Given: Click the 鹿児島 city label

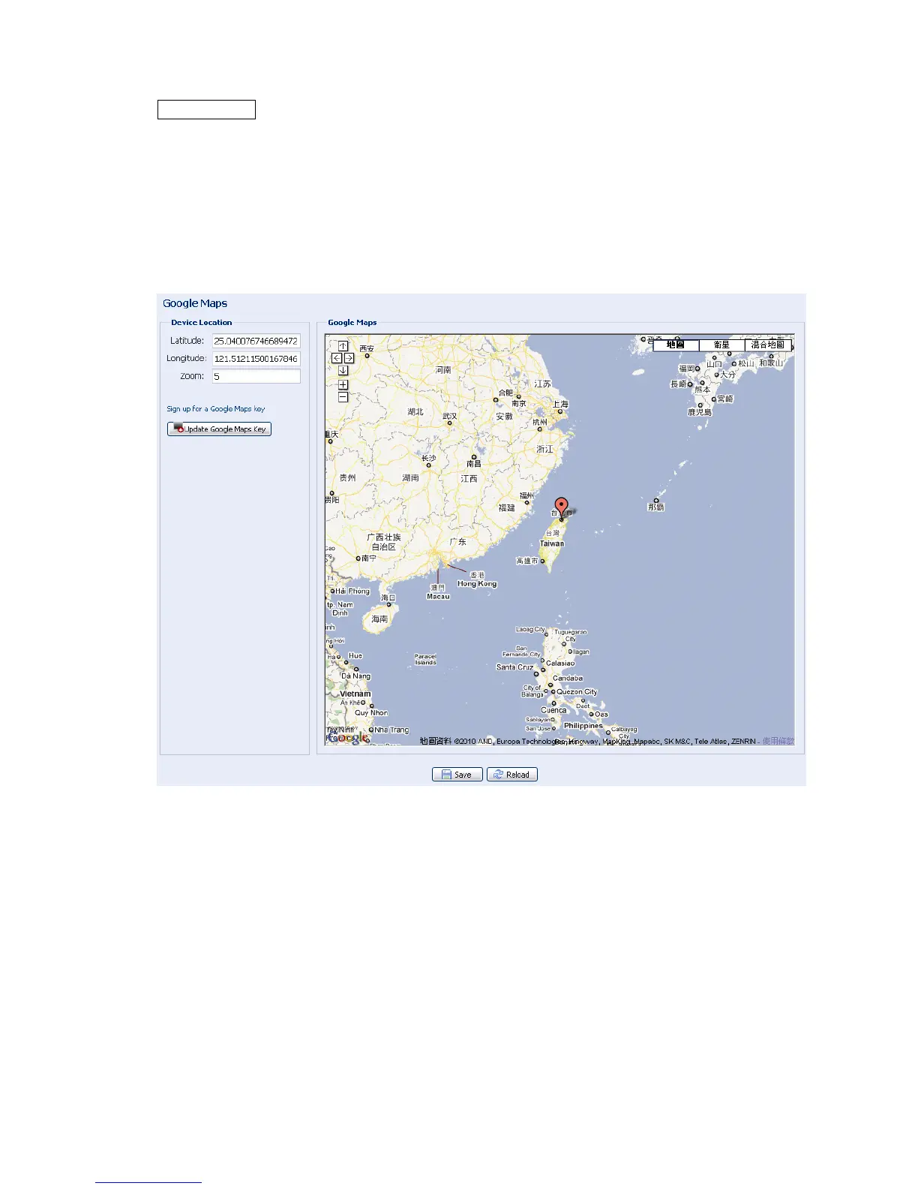Looking at the screenshot, I should (x=700, y=412).
